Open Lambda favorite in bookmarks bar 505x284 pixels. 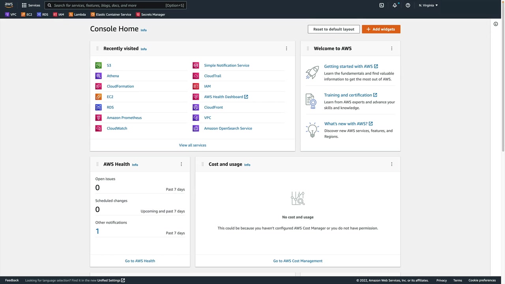click(77, 15)
